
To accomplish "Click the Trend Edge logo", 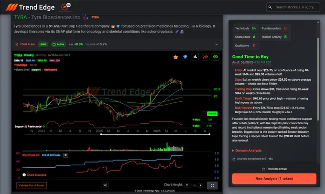I will click(30, 7).
